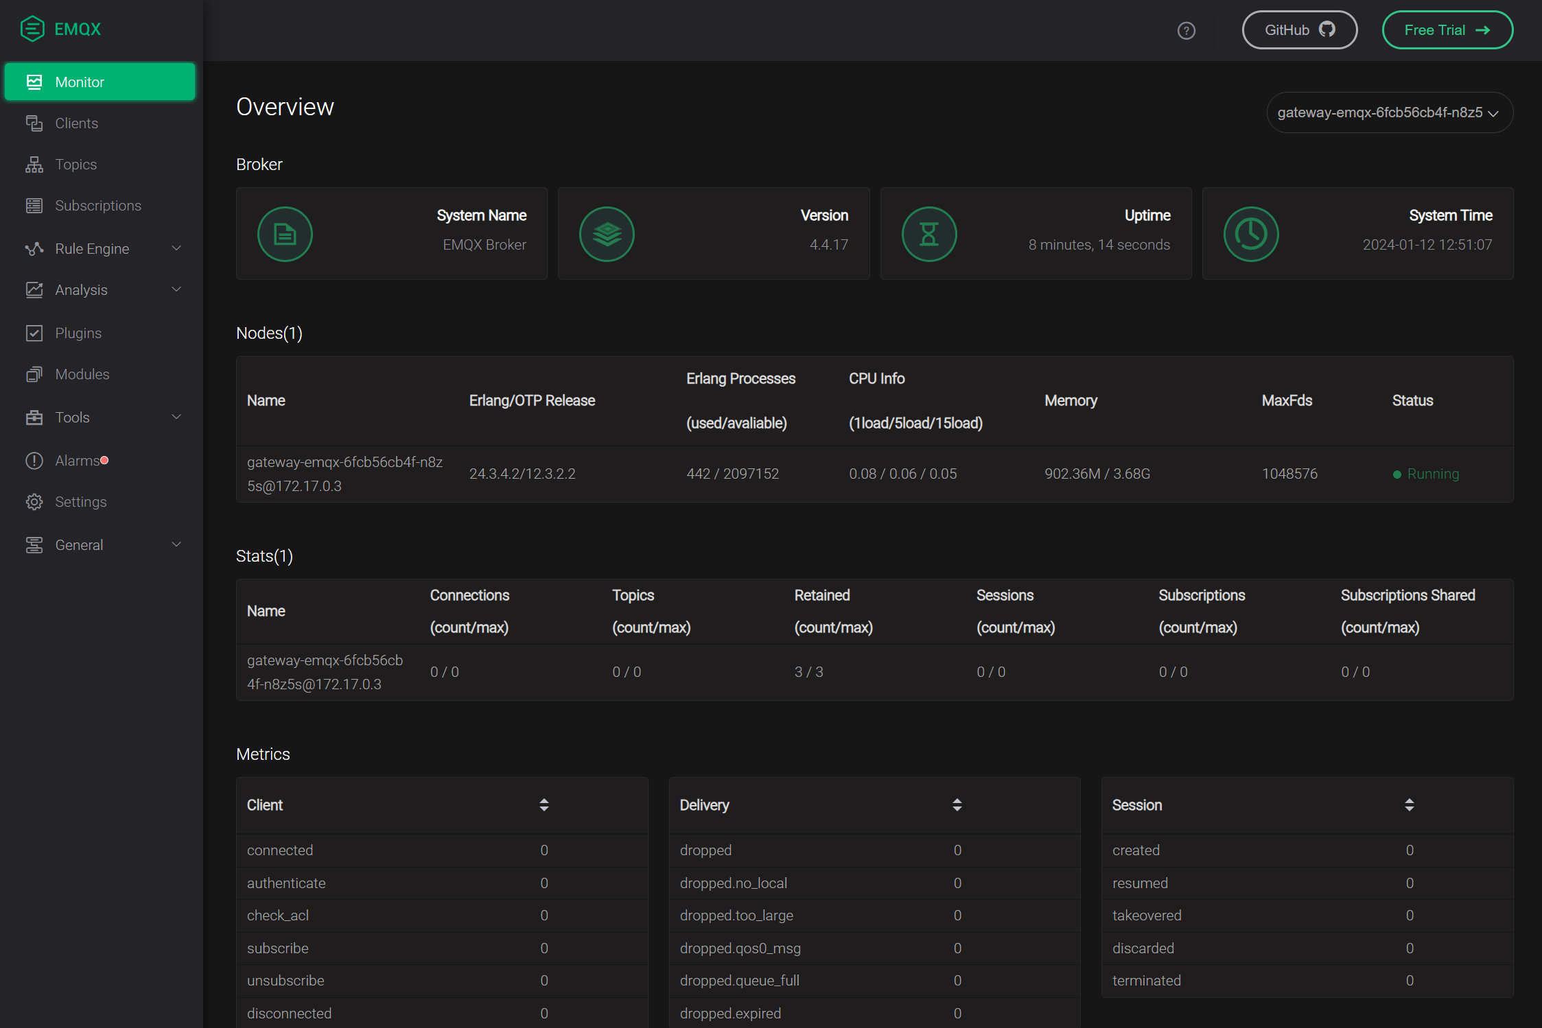The height and width of the screenshot is (1028, 1542).
Task: Click the GitHub button
Action: [1300, 30]
